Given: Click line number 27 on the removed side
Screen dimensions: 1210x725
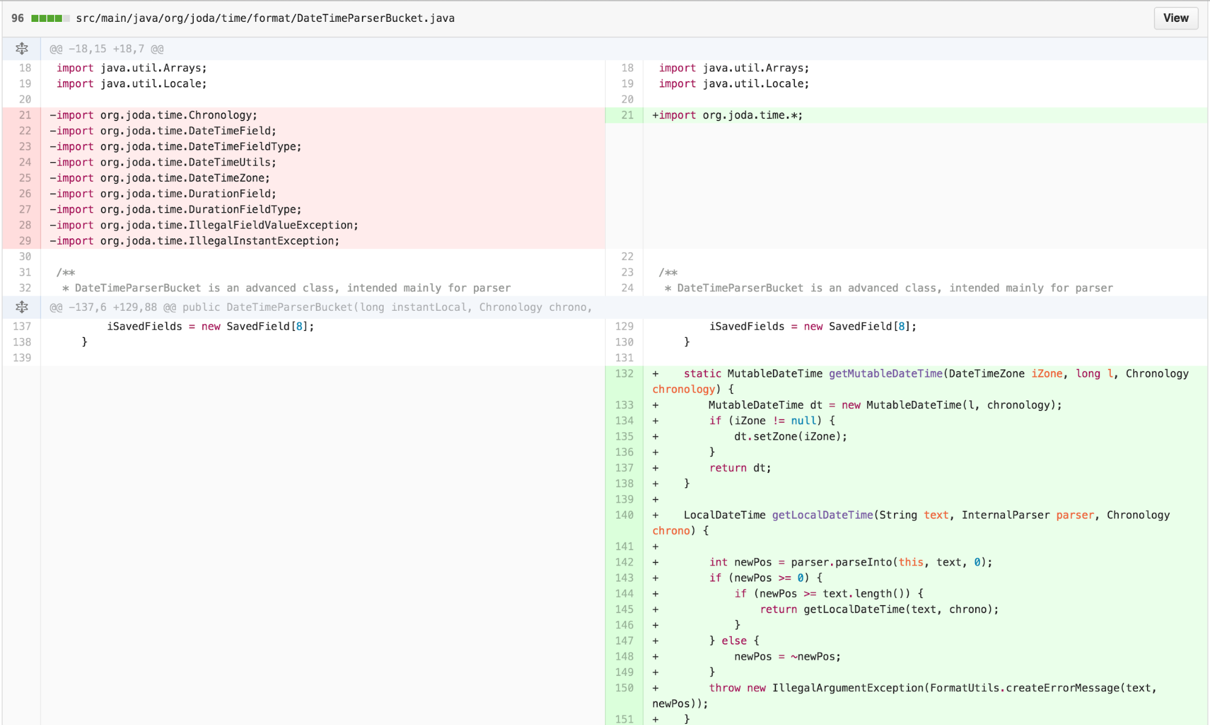Looking at the screenshot, I should [x=25, y=209].
